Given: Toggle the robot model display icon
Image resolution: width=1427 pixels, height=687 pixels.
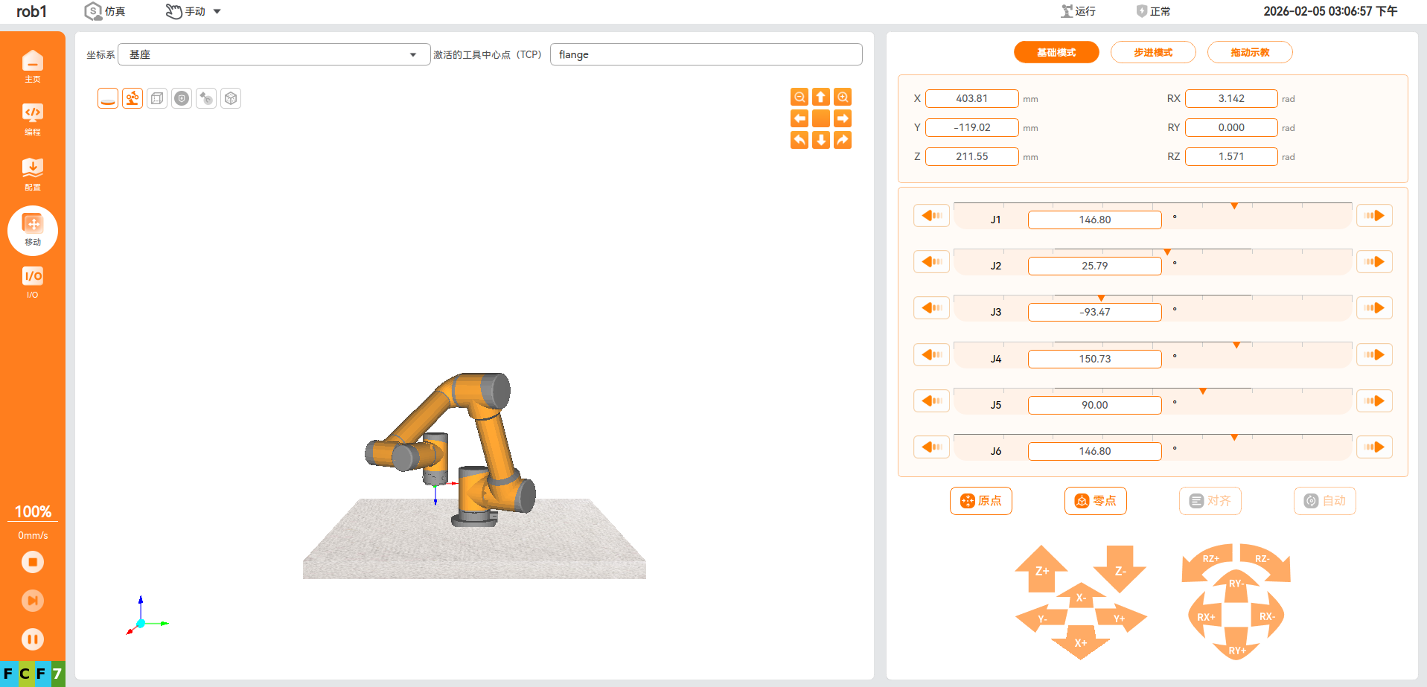Looking at the screenshot, I should click(133, 98).
